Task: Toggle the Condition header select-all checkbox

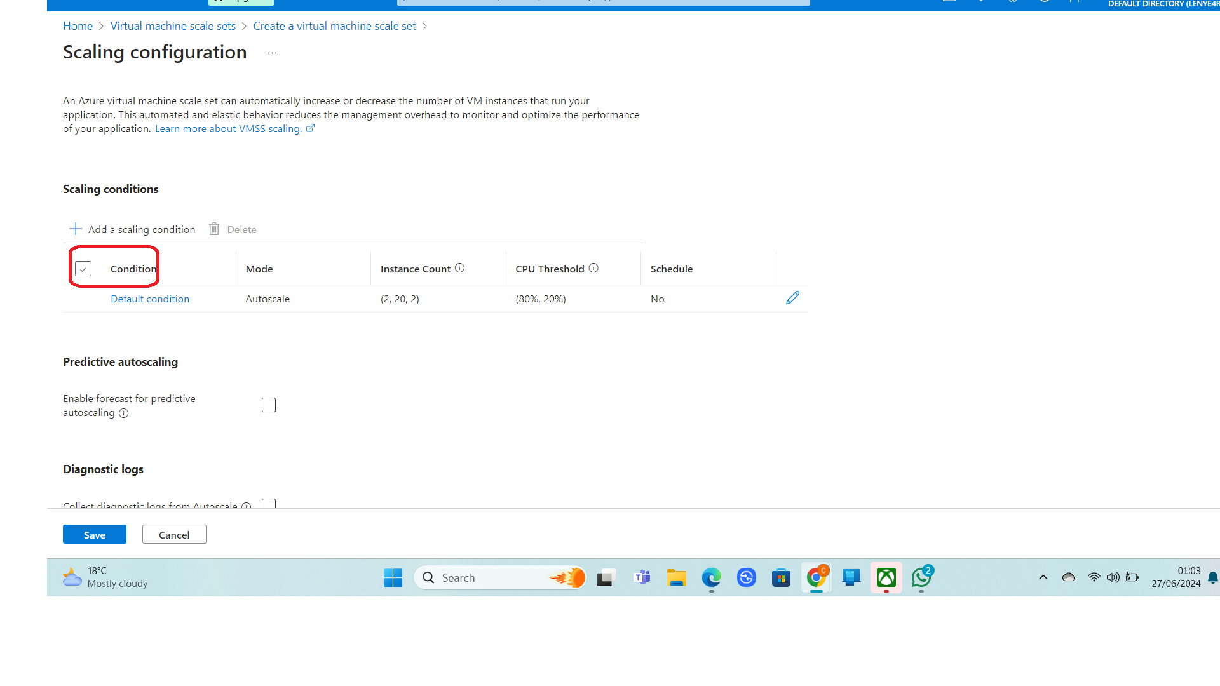Action: tap(83, 269)
